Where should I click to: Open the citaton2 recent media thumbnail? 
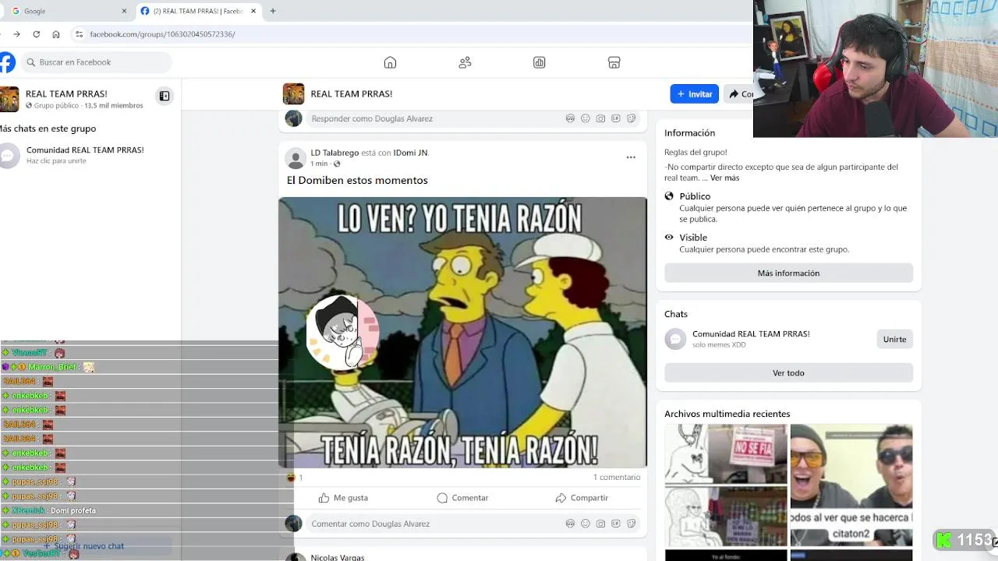click(x=851, y=485)
